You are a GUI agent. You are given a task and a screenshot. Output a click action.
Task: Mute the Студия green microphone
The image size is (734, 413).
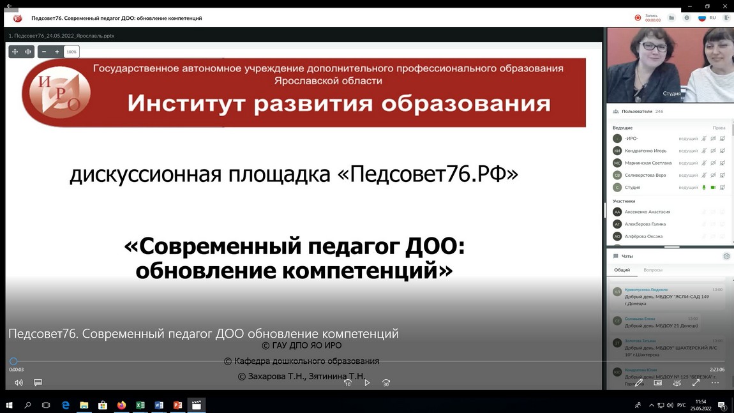703,187
